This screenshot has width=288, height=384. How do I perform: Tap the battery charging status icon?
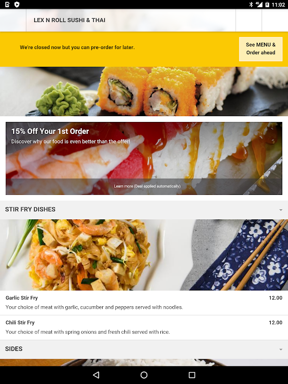pyautogui.click(x=267, y=4)
